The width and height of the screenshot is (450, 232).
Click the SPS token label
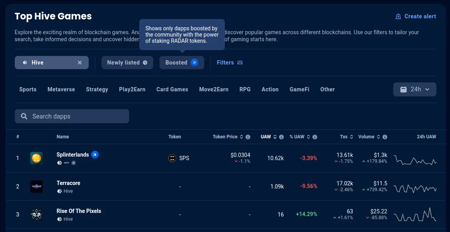pos(184,158)
